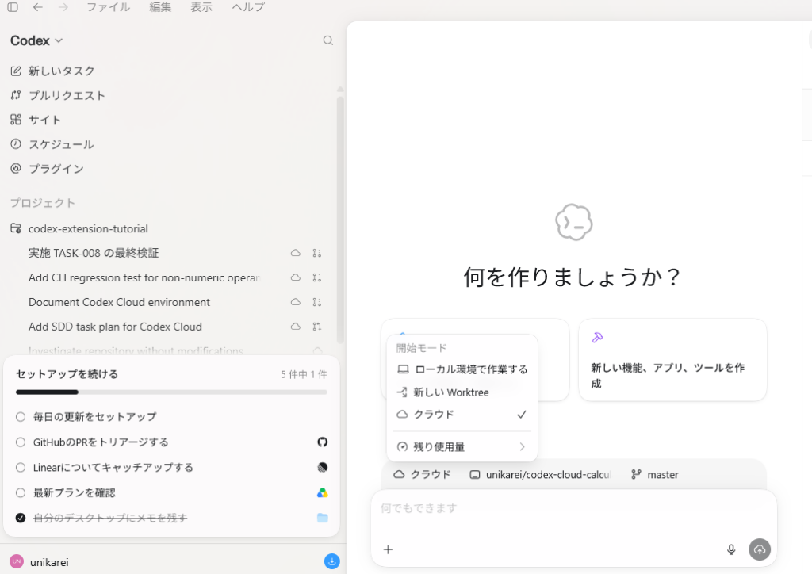Open task 実施 TASK-008 の最終検証
Image resolution: width=812 pixels, height=574 pixels.
[x=94, y=253]
